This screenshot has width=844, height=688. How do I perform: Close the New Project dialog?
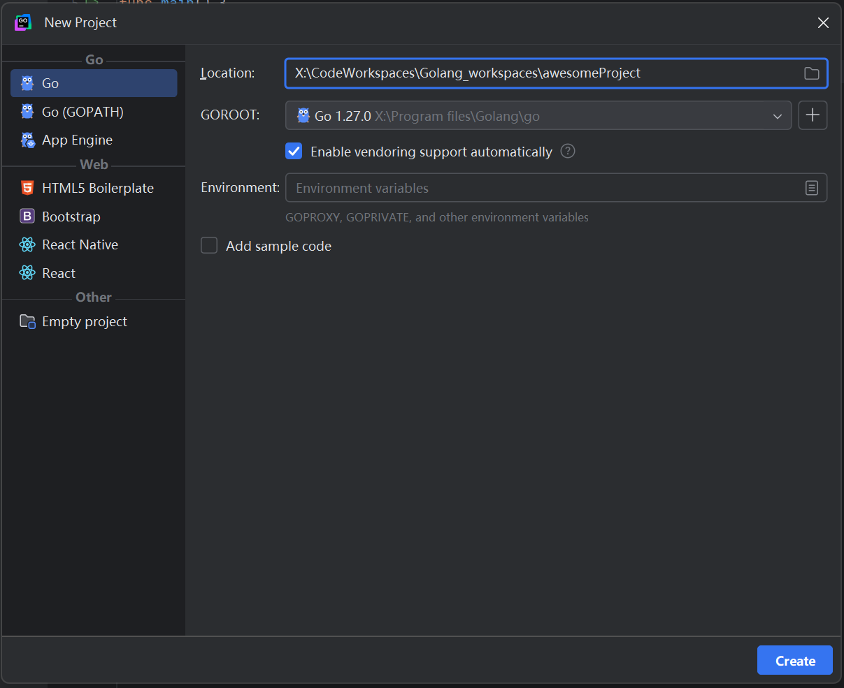click(x=824, y=22)
